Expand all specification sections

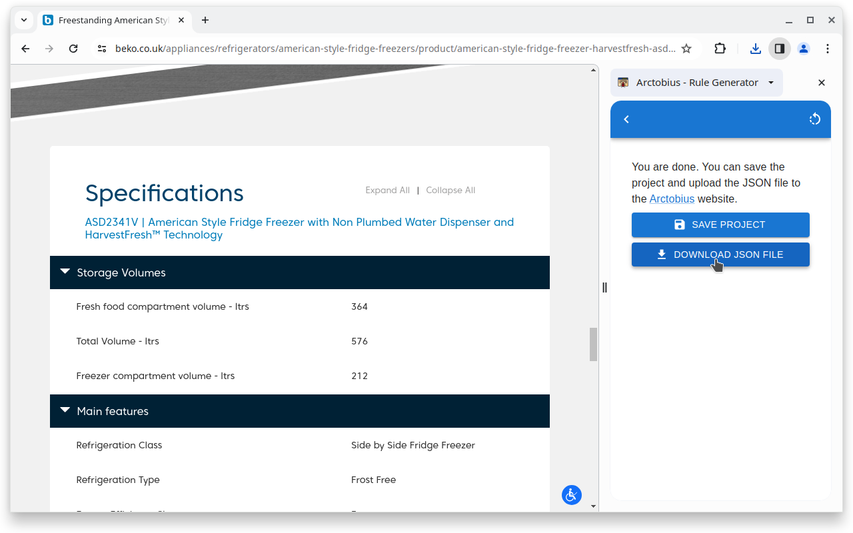point(387,191)
